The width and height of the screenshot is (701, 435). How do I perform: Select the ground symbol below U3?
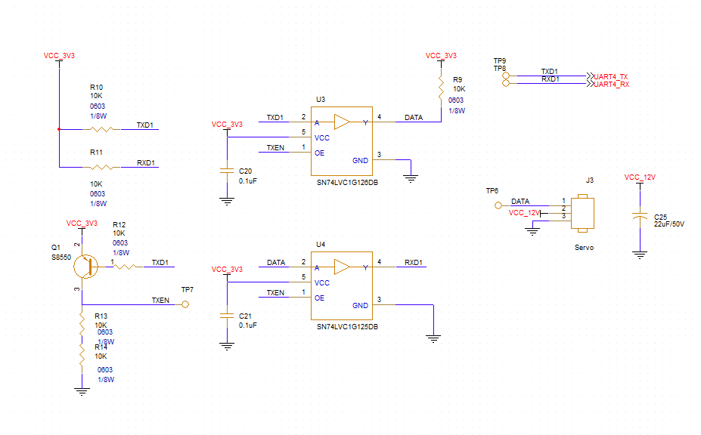click(411, 177)
